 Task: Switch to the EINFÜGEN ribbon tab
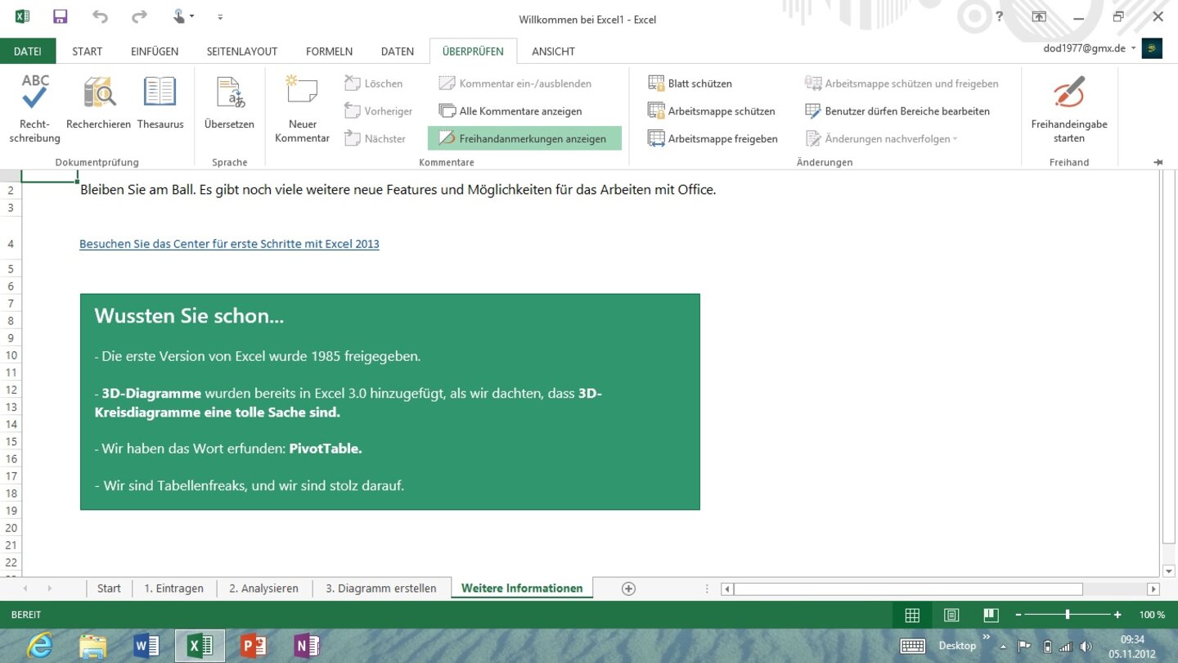pos(155,51)
